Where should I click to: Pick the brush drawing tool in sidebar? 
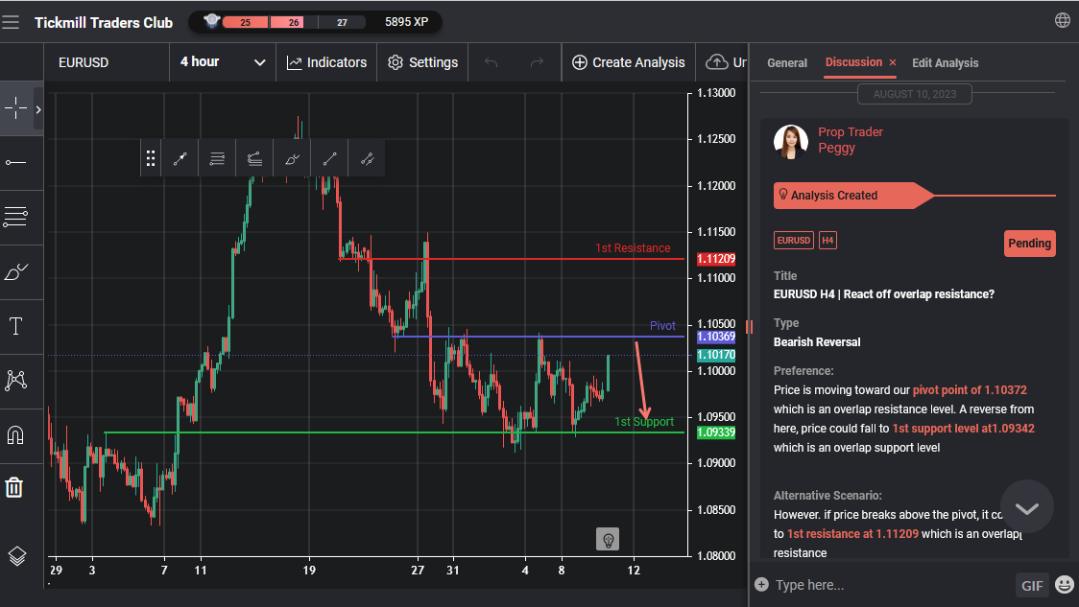pyautogui.click(x=15, y=272)
